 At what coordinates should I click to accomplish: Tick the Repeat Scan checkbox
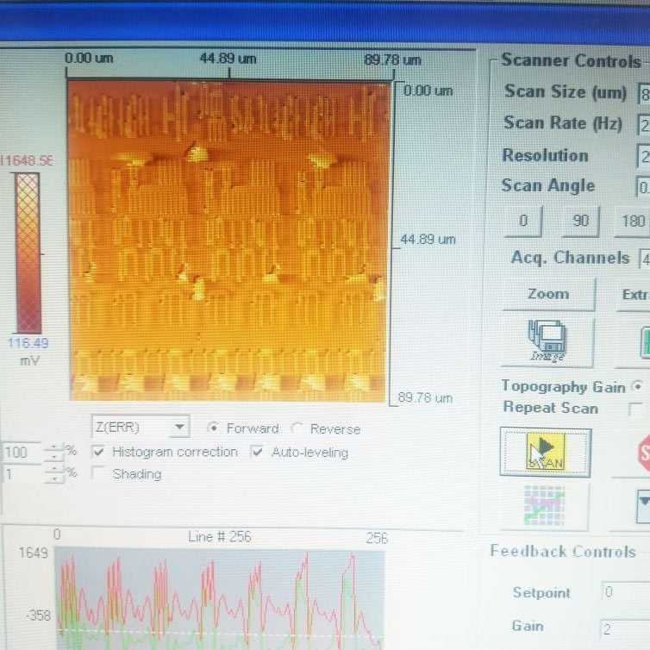click(634, 409)
